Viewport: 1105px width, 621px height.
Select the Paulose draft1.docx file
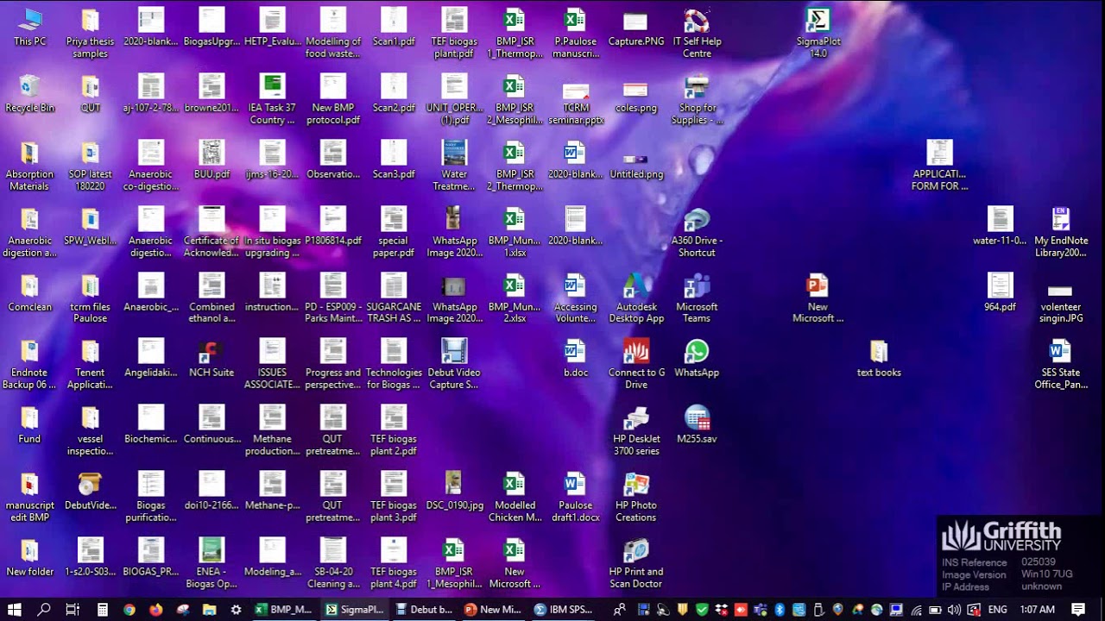[576, 497]
